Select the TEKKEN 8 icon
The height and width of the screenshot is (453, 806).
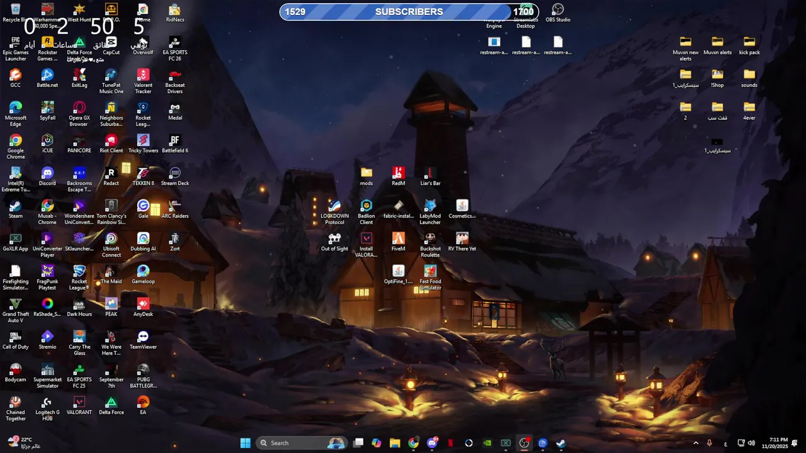(143, 177)
